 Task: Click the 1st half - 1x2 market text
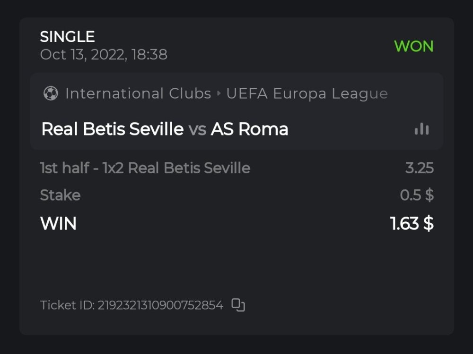click(145, 168)
